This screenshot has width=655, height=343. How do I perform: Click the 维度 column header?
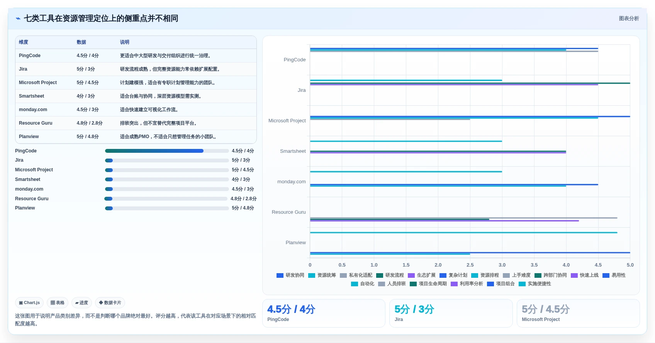(x=24, y=42)
